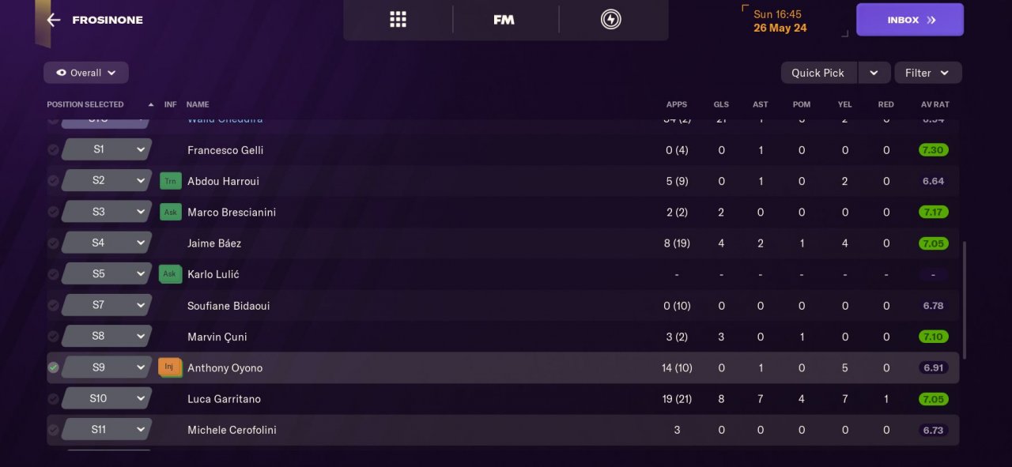The image size is (1012, 467).
Task: Expand the arrow next to Quick Pick
Action: click(x=874, y=73)
